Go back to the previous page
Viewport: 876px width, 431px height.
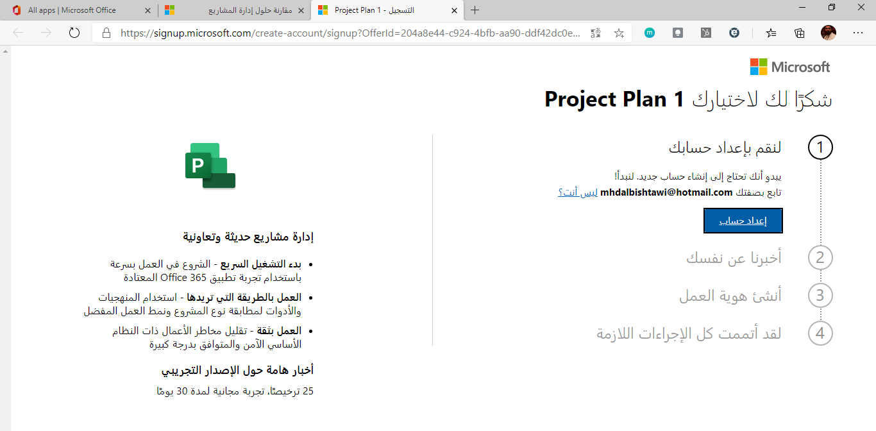[x=18, y=33]
